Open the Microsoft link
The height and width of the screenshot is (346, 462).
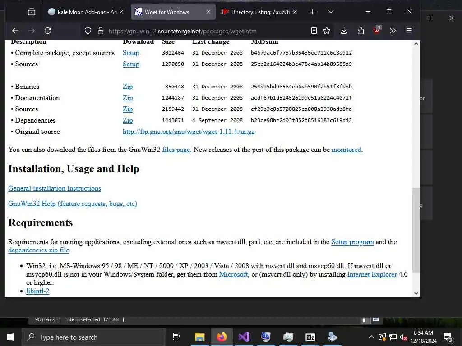click(x=233, y=274)
